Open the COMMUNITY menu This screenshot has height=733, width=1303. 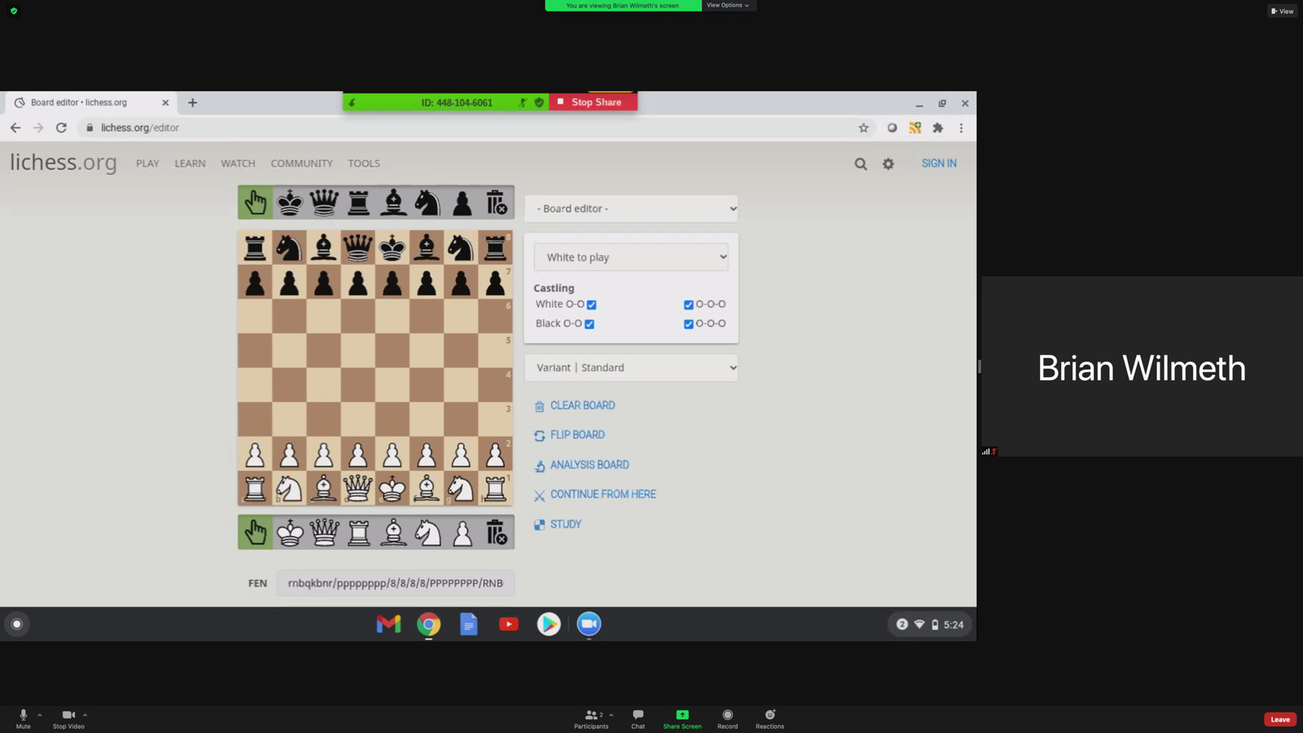coord(301,164)
